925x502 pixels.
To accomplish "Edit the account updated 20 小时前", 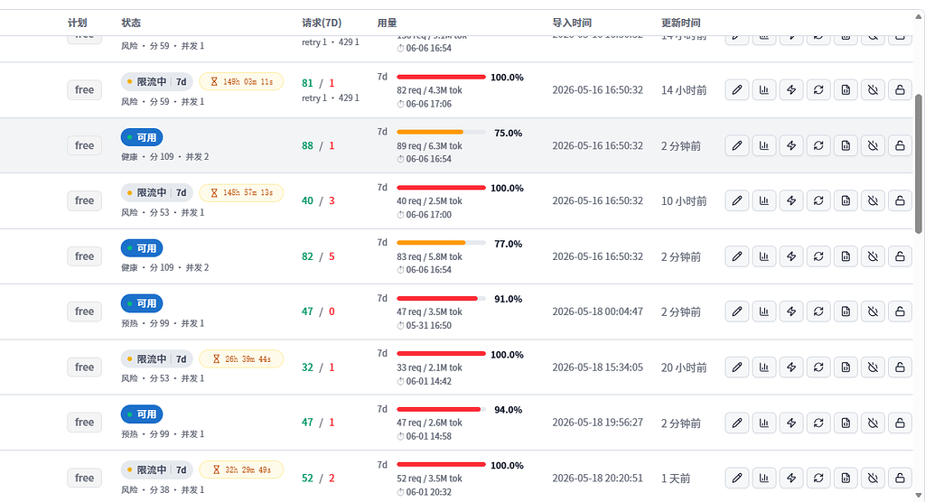I will tap(737, 367).
